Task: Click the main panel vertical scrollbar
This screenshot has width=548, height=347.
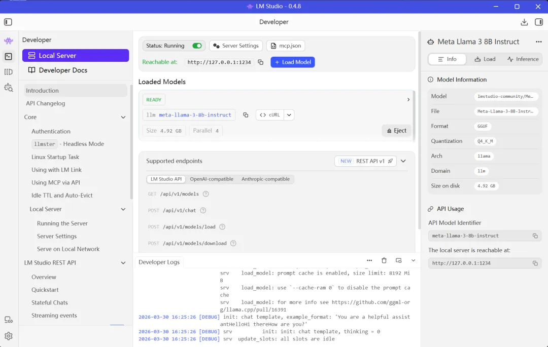Action: point(420,131)
